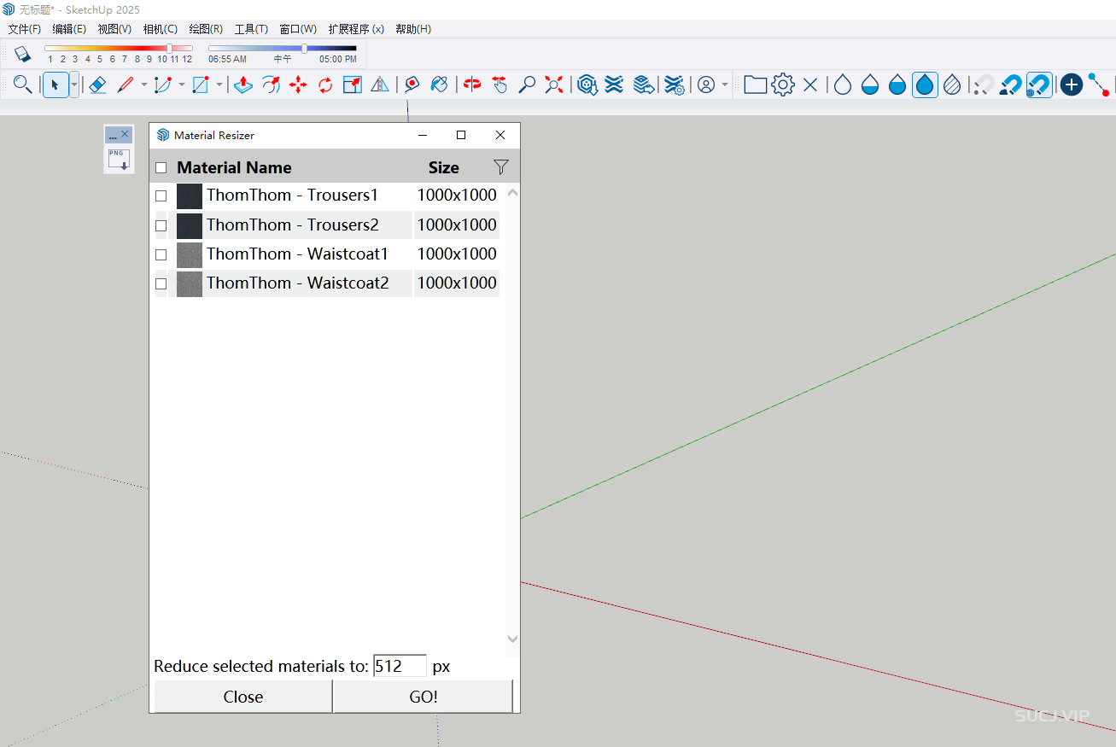Screen dimensions: 1116x747
Task: Open the 相机(C) menu
Action: pos(161,29)
